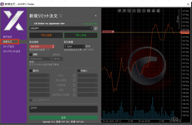Enable the 利食い take profit checkbox
Image resolution: width=192 pixels, height=125 pixels.
pos(79,71)
